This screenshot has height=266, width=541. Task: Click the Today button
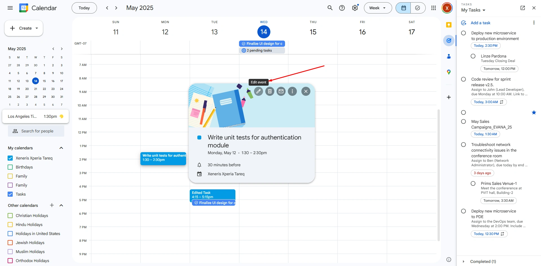point(84,8)
